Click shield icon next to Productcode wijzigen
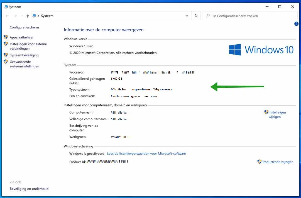The width and height of the screenshot is (301, 198). pyautogui.click(x=259, y=162)
